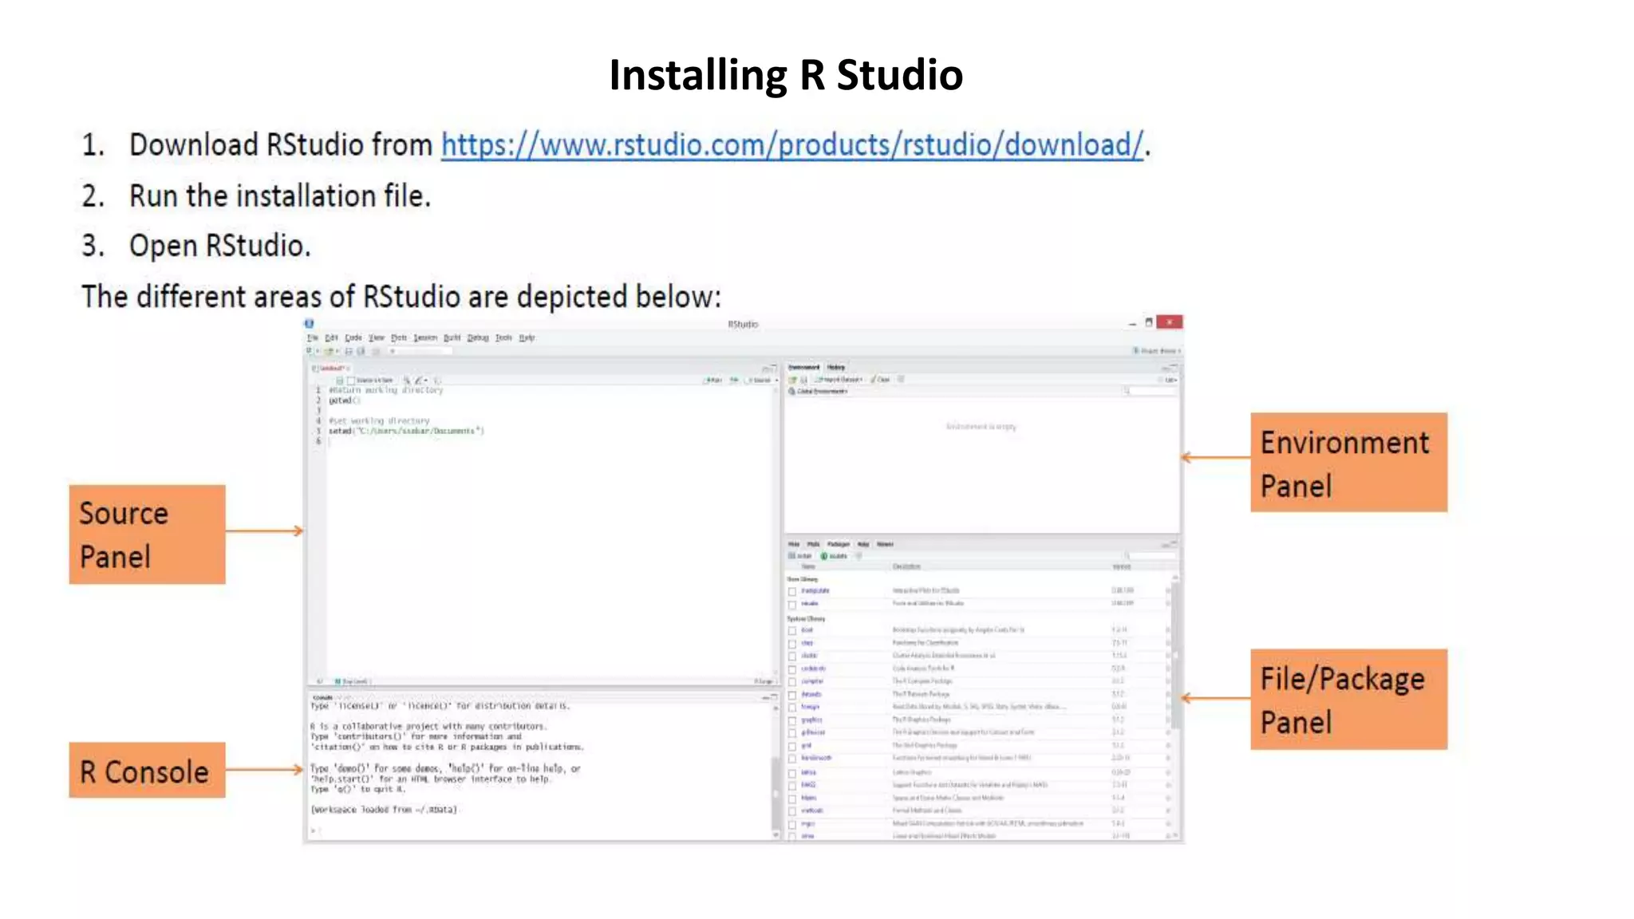Switch to the Packages tab
Screen dimensions: 1634x919
839,544
